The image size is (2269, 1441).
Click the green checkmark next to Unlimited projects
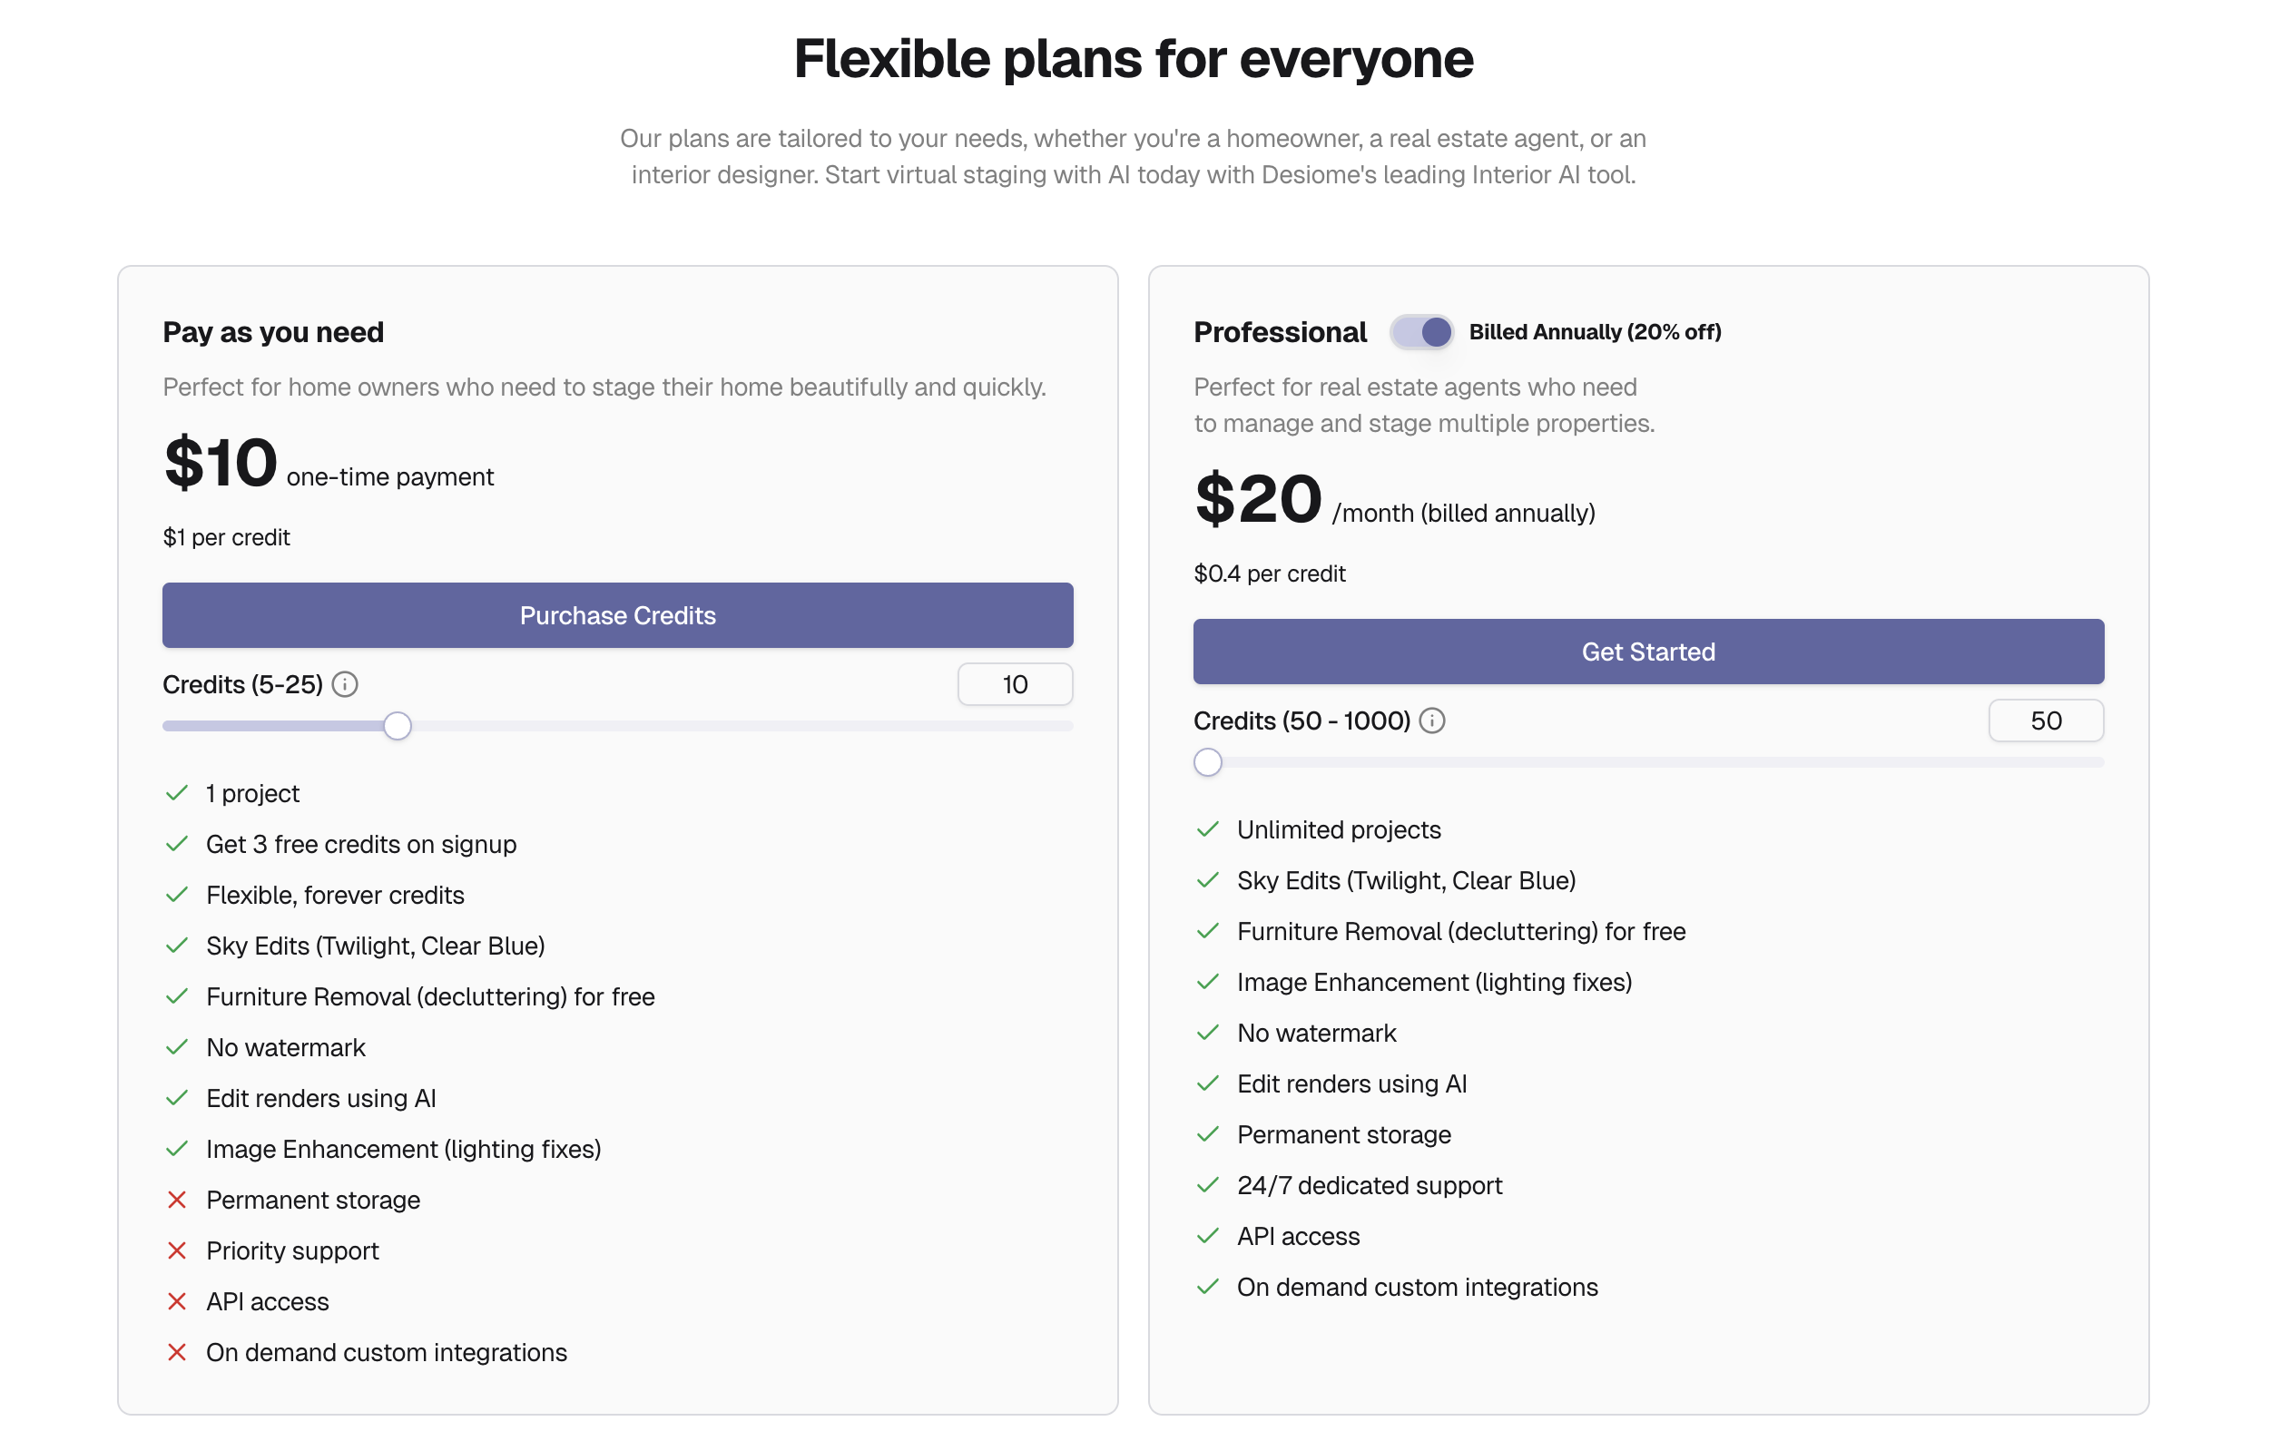(1208, 828)
